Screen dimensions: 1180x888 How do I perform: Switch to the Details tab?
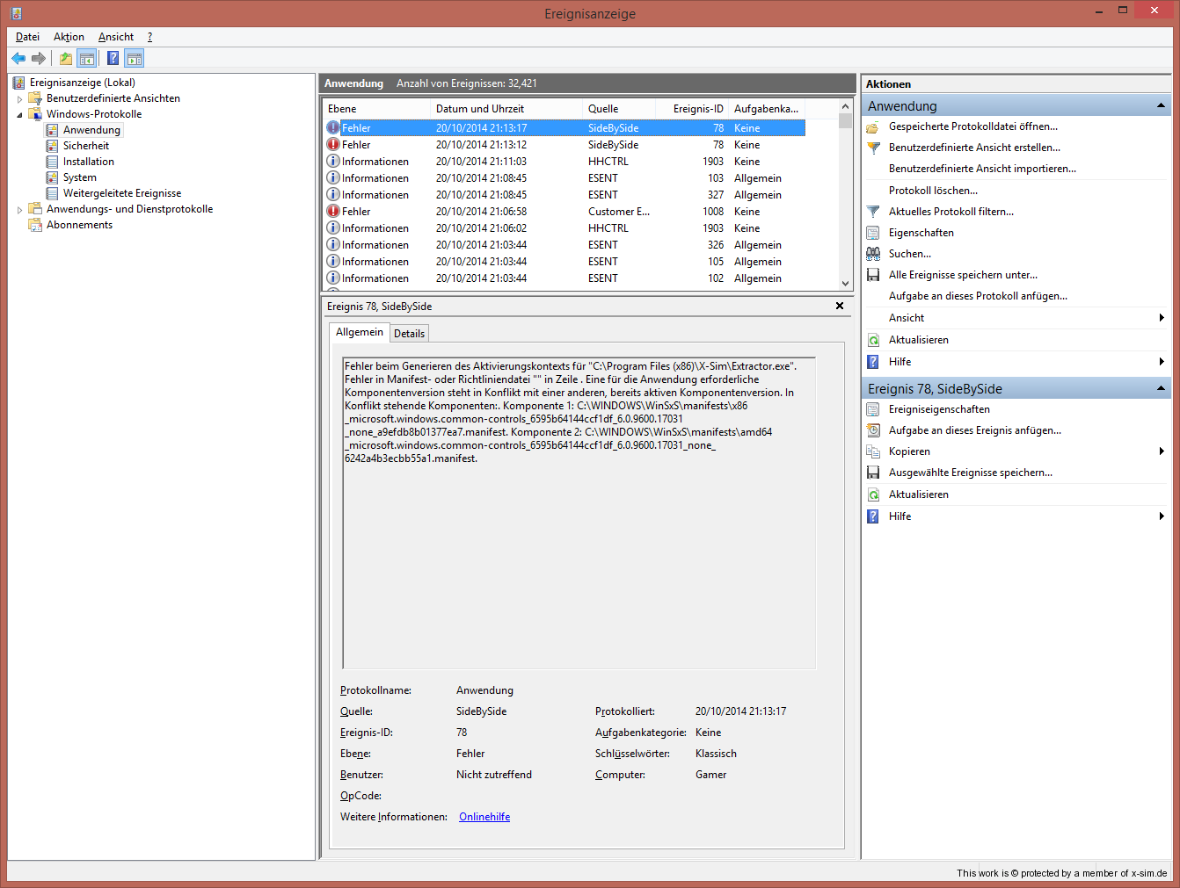click(409, 334)
